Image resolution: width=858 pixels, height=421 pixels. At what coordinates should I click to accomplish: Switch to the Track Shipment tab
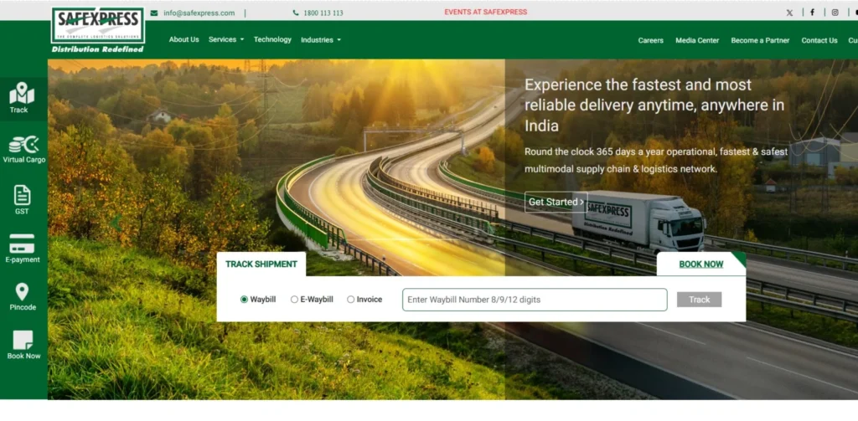point(261,264)
